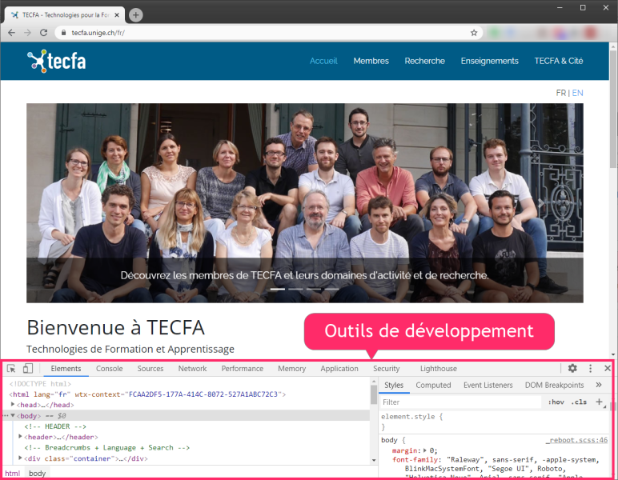The width and height of the screenshot is (618, 480).
Task: Open the Memory tab
Action: [291, 369]
